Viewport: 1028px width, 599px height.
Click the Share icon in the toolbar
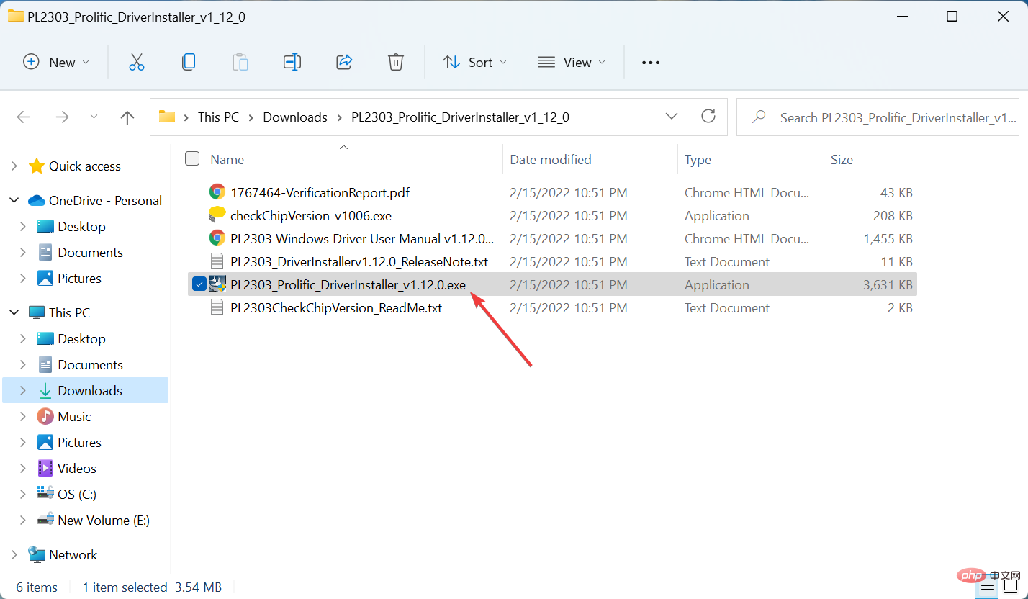(x=344, y=62)
